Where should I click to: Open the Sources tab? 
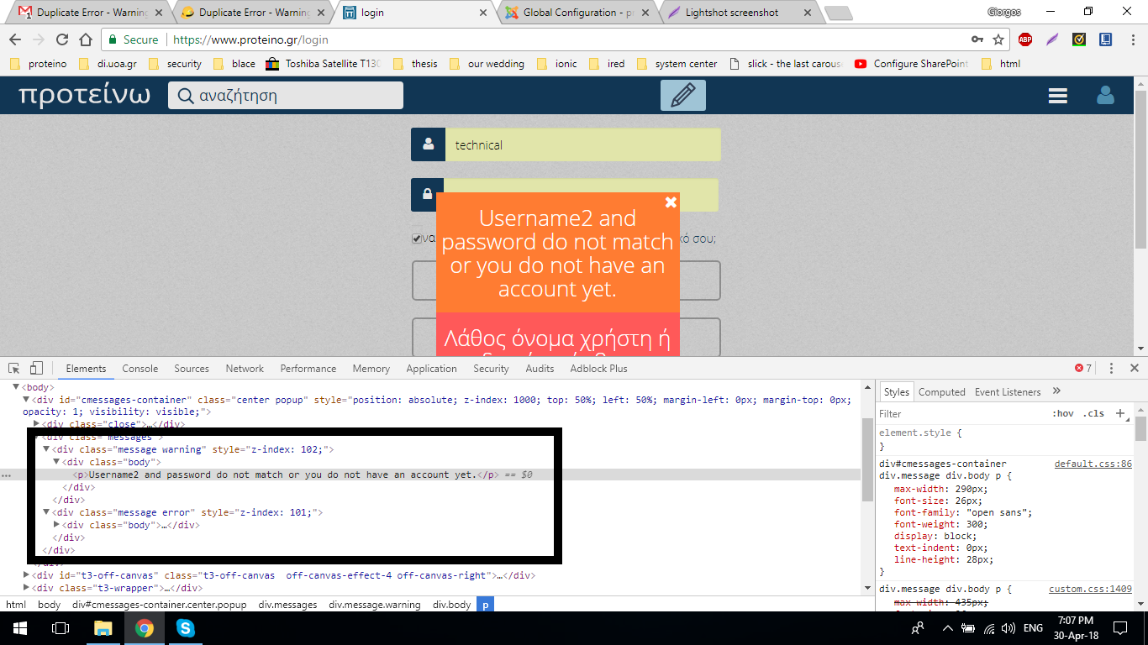click(x=192, y=368)
